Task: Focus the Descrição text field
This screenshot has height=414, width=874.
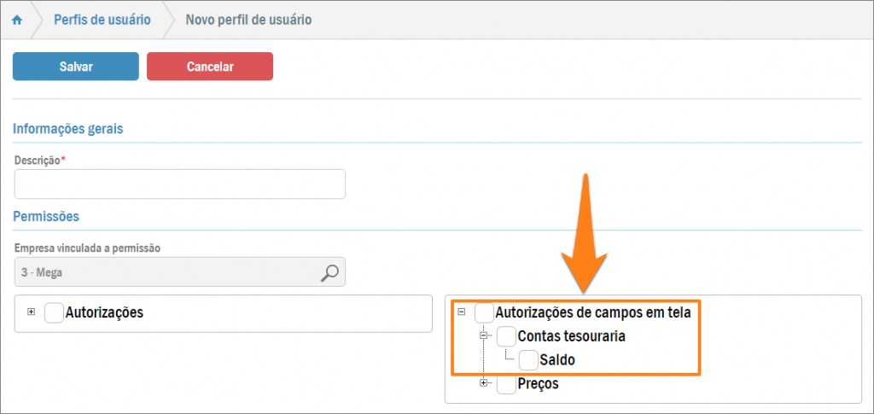Action: [x=179, y=184]
